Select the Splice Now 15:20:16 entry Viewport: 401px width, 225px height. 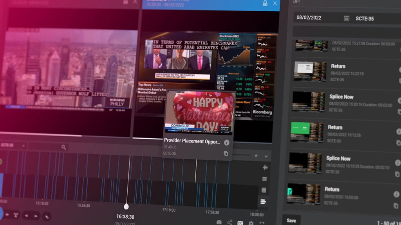(345, 103)
